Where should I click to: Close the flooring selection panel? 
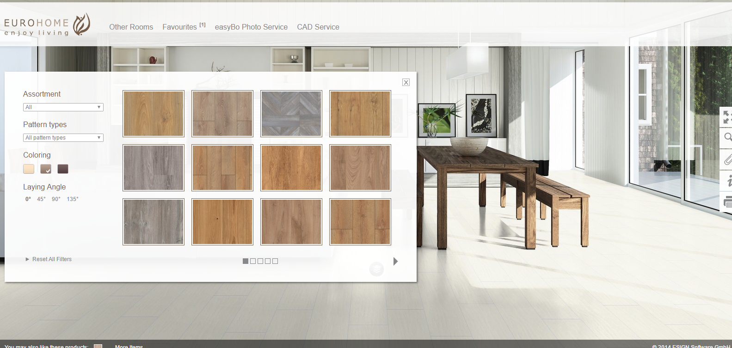tap(406, 82)
